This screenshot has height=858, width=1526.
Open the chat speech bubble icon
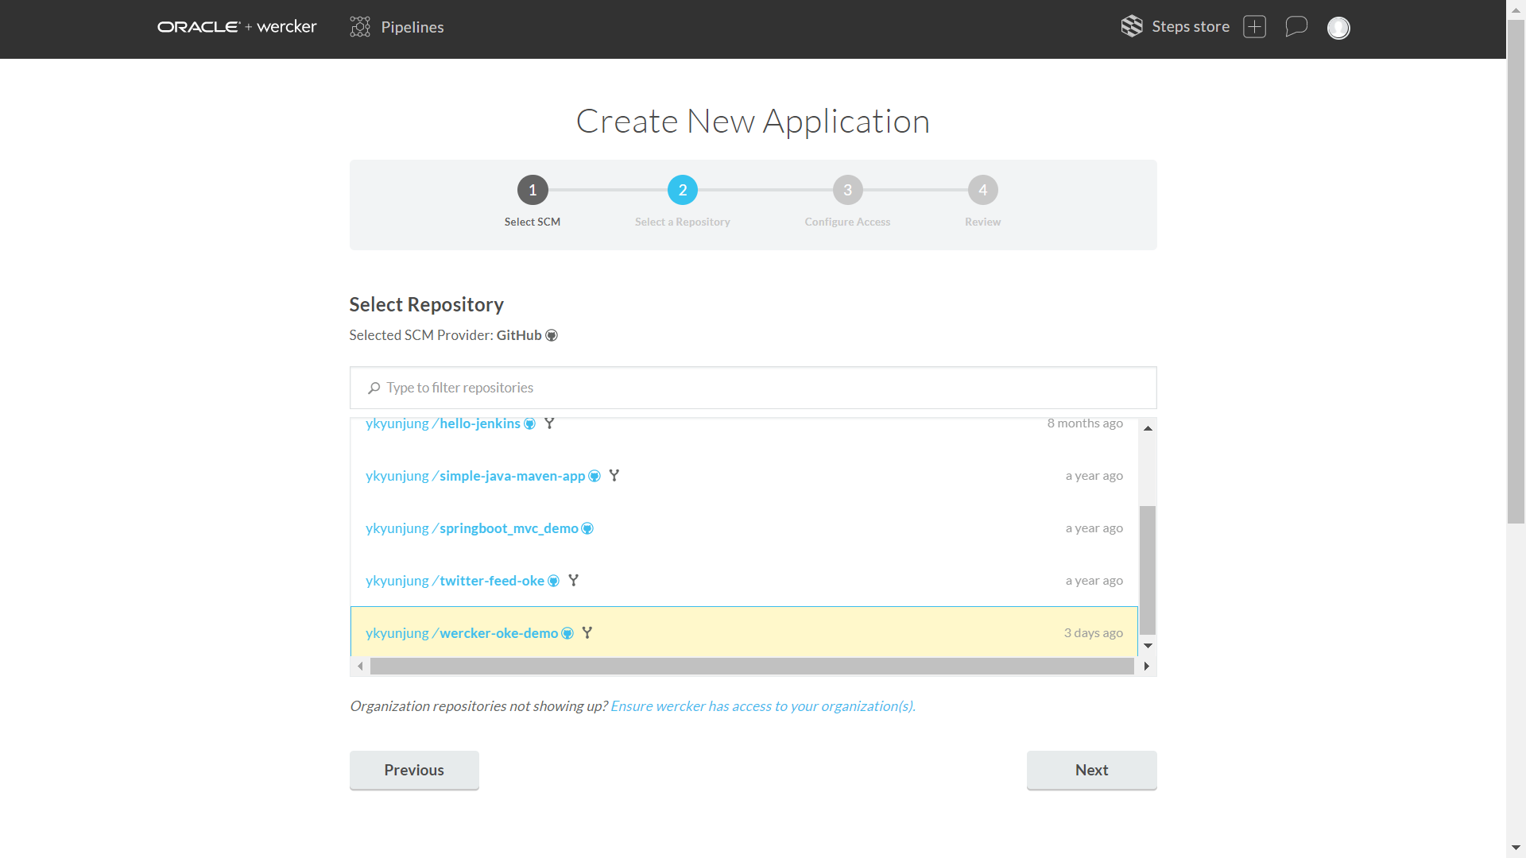[1296, 26]
